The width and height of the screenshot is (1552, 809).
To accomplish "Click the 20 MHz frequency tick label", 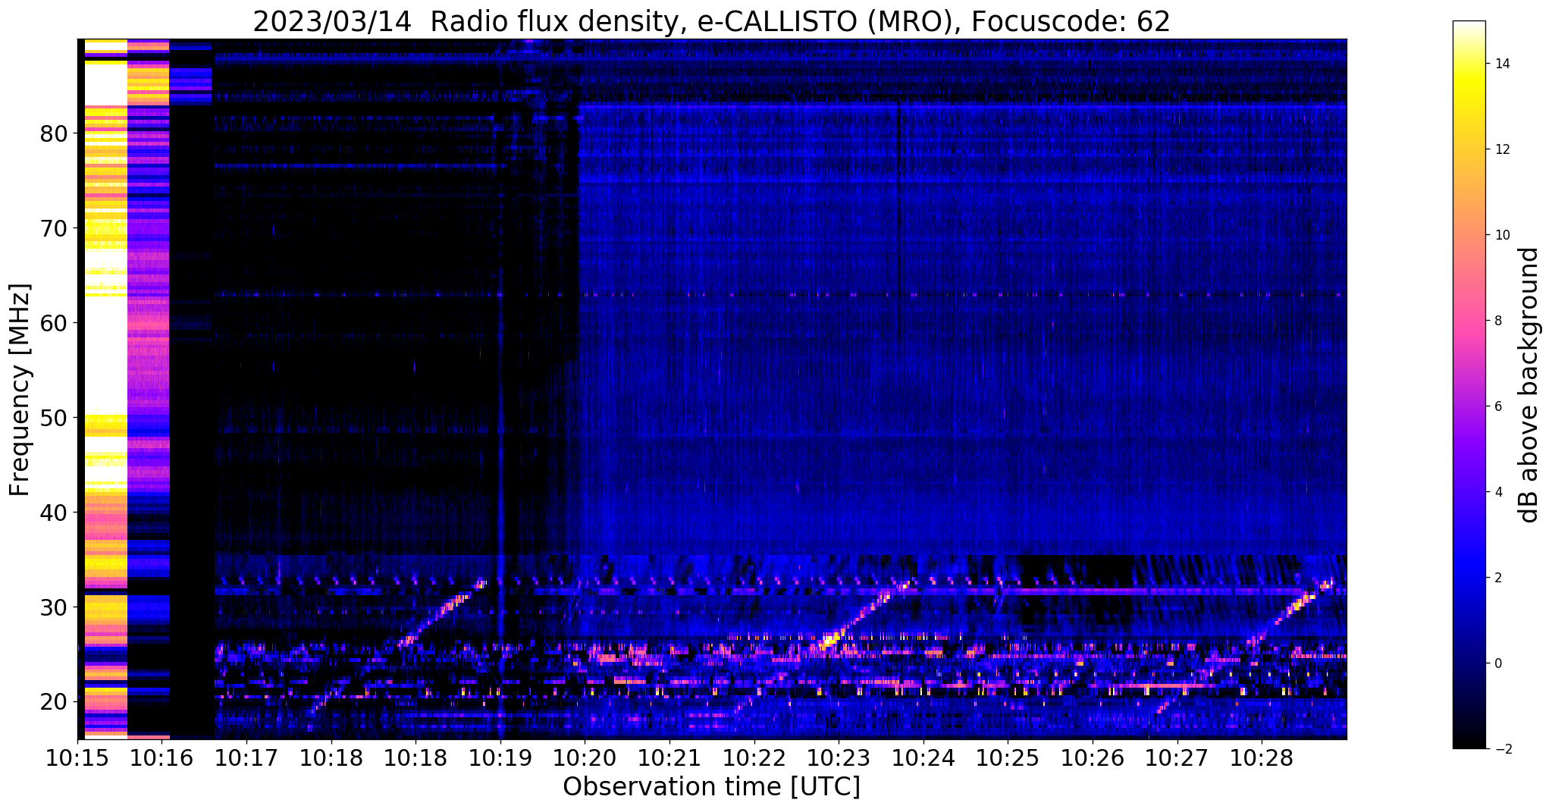I will 55,702.
